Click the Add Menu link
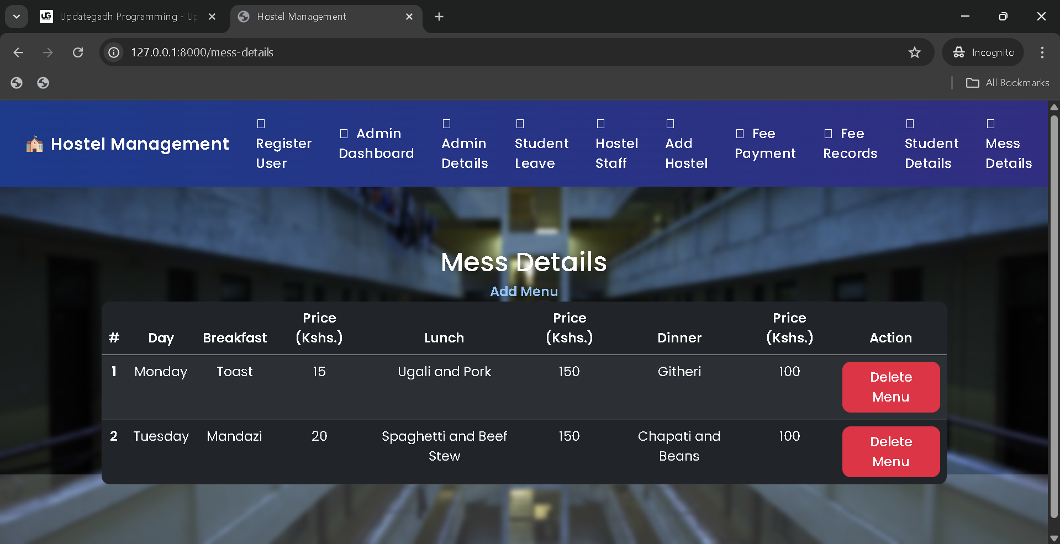This screenshot has width=1060, height=544. tap(524, 292)
